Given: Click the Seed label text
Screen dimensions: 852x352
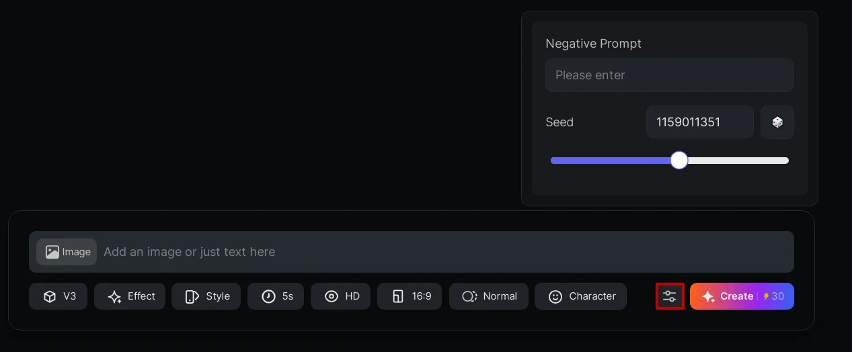Looking at the screenshot, I should pos(559,122).
